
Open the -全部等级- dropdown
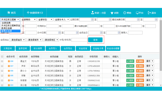coord(28,20)
